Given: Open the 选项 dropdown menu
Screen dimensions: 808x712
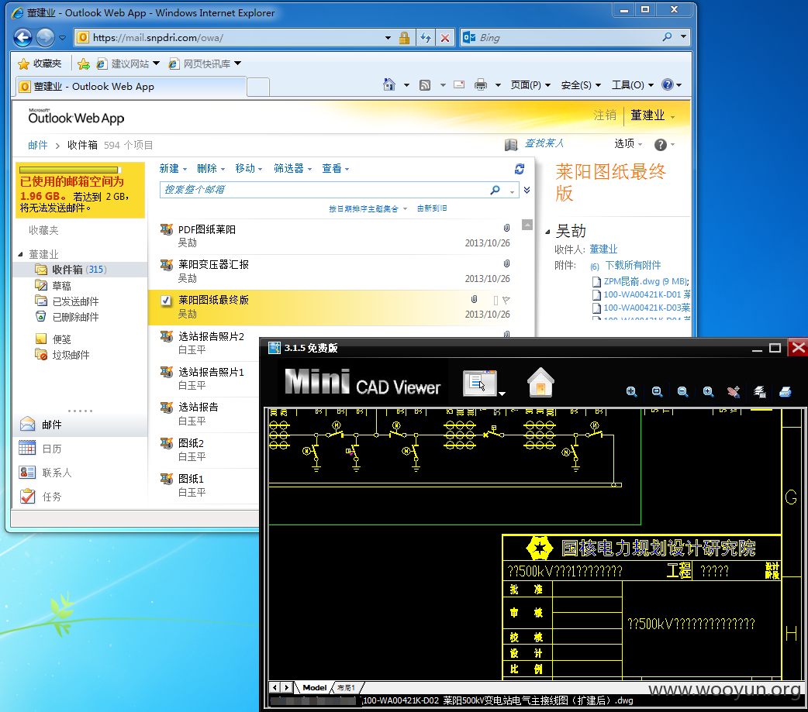Looking at the screenshot, I should pos(628,143).
